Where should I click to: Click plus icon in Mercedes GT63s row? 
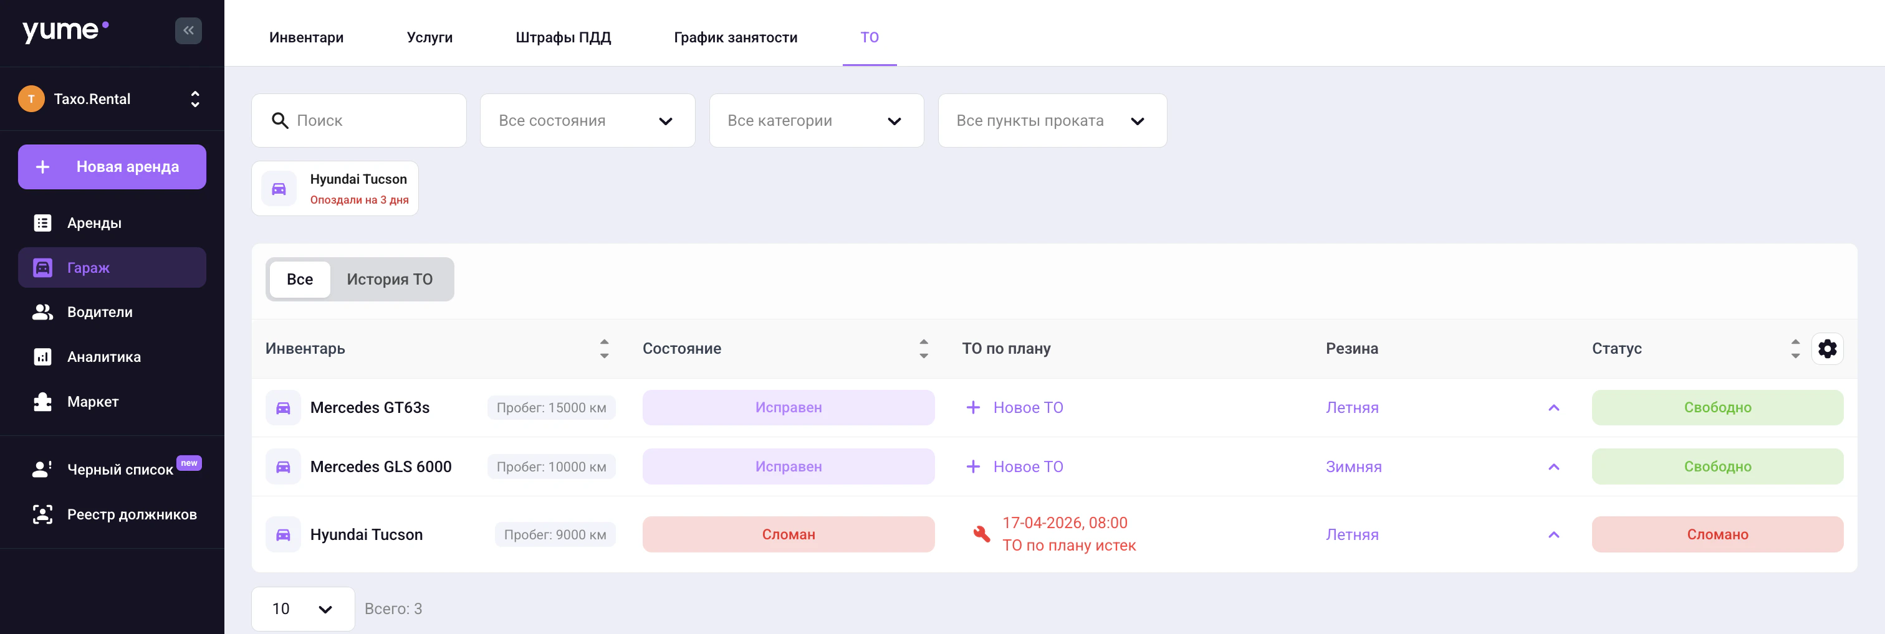(972, 408)
